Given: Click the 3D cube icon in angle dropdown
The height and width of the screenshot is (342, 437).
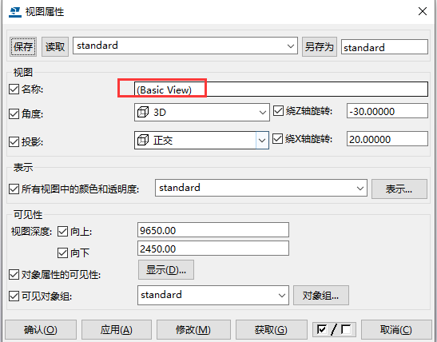Looking at the screenshot, I should 143,112.
